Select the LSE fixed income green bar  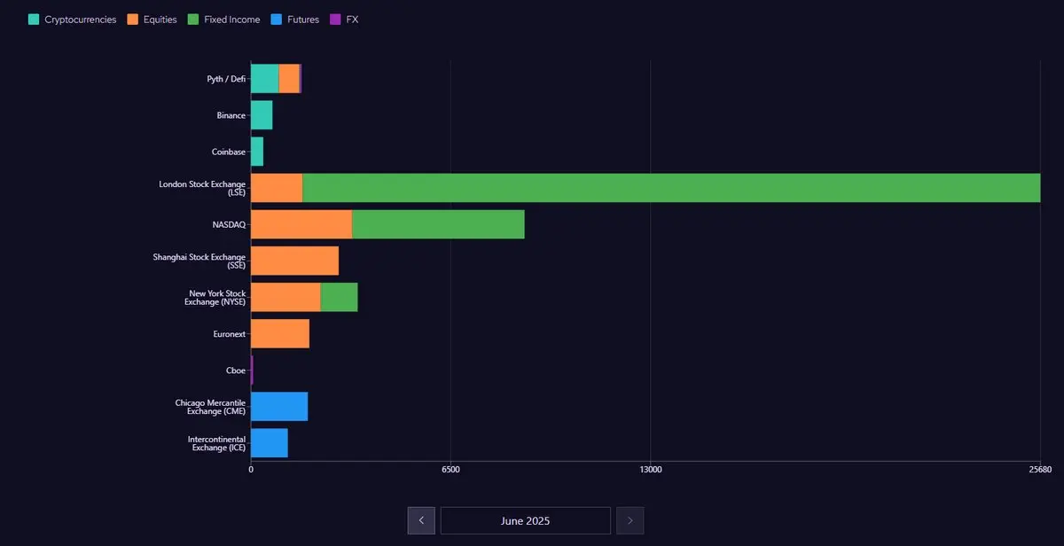671,188
